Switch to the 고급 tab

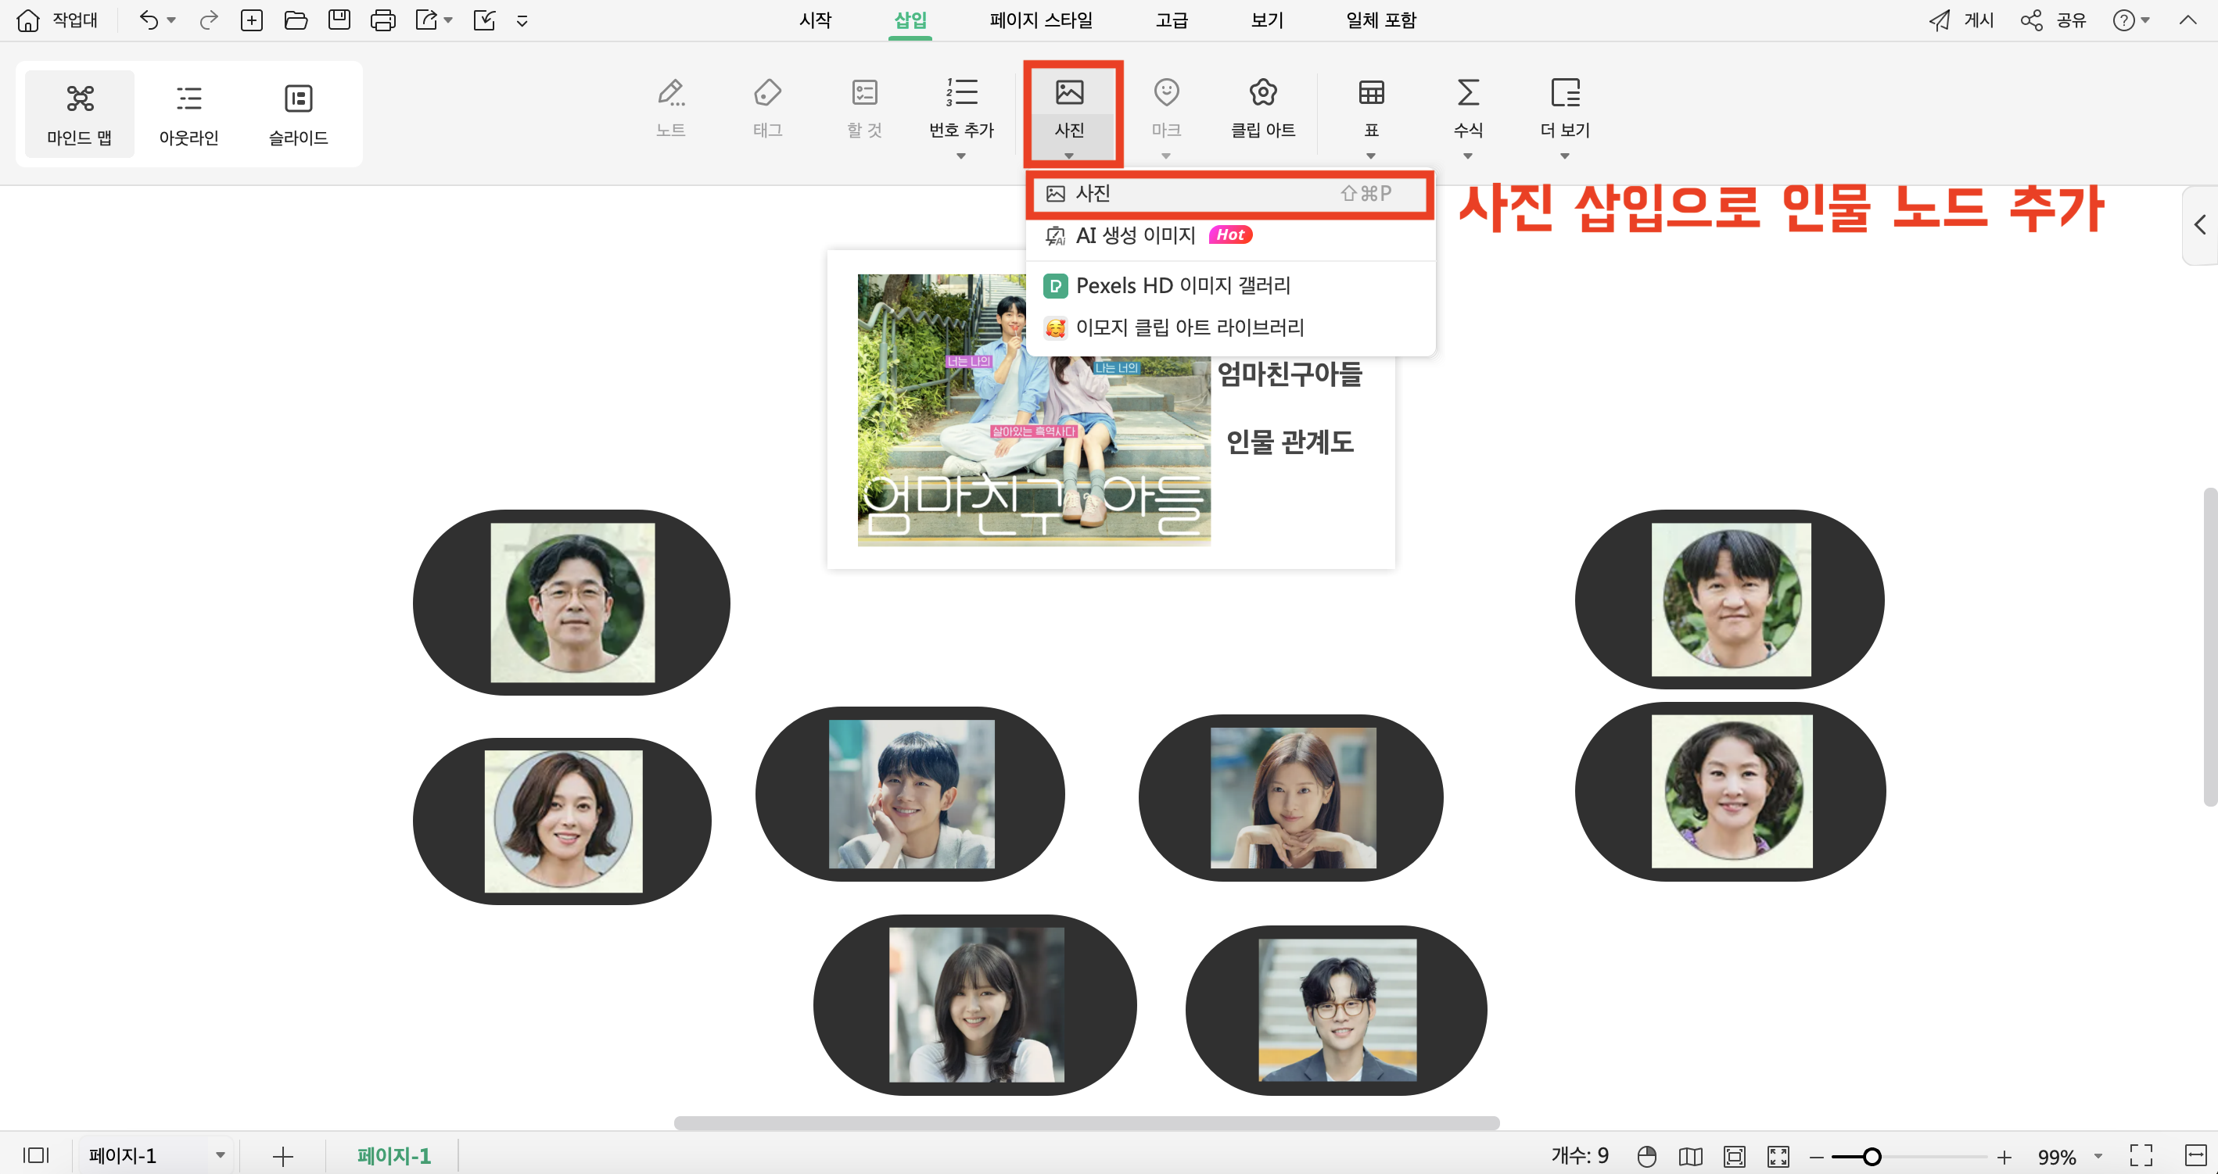(1171, 20)
